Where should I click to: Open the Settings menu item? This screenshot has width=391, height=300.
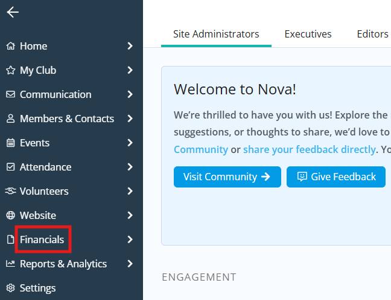38,288
